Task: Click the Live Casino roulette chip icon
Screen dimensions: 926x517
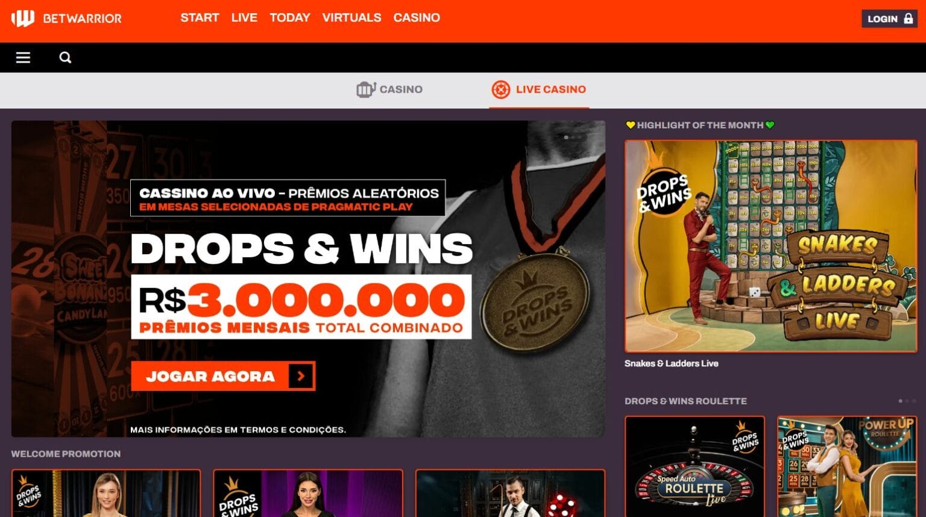Action: 500,90
